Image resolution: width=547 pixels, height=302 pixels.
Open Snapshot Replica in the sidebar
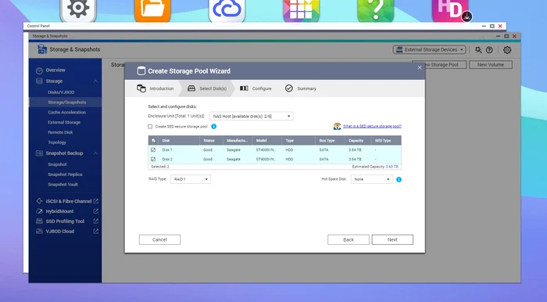(65, 174)
